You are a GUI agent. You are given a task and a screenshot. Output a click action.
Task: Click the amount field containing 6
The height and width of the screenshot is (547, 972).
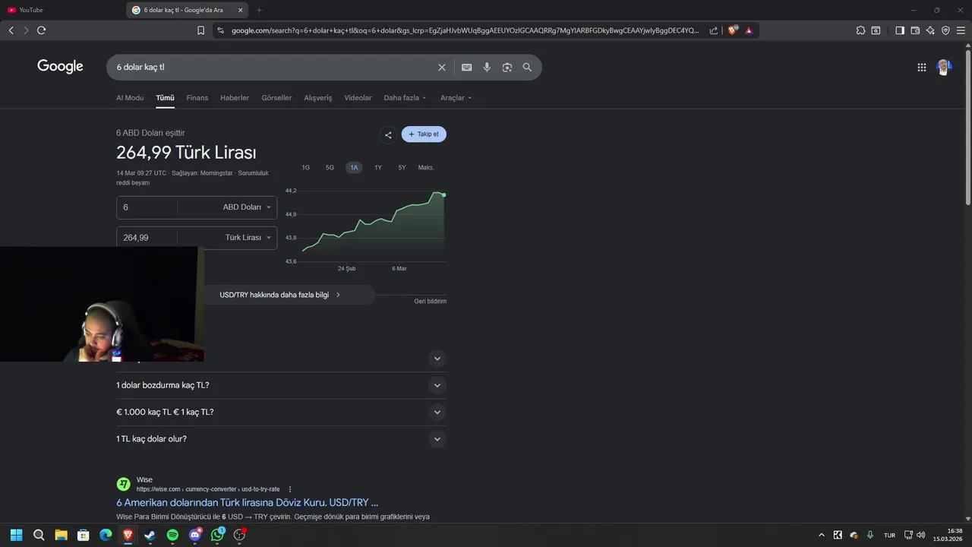147,207
